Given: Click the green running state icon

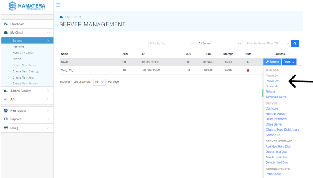Looking at the screenshot, I should pyautogui.click(x=248, y=62).
